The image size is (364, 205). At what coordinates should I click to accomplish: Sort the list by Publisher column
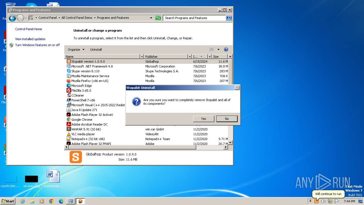coord(166,57)
